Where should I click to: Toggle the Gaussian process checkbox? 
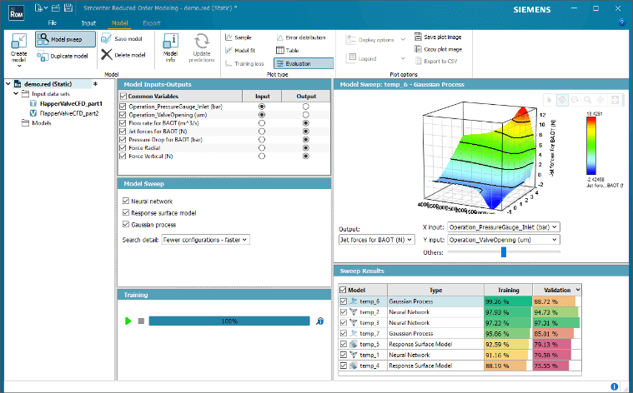point(126,224)
